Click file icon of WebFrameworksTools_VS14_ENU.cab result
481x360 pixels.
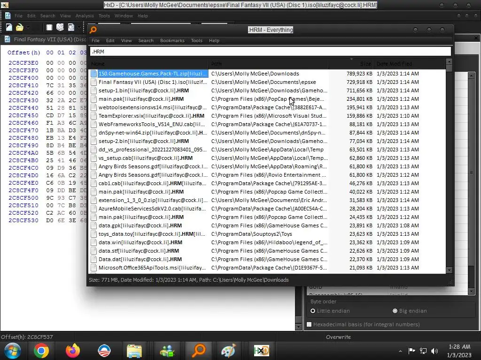coord(93,124)
